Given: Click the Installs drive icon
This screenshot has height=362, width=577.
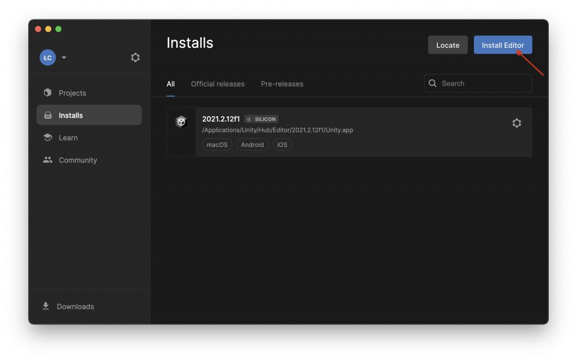Looking at the screenshot, I should click(48, 115).
